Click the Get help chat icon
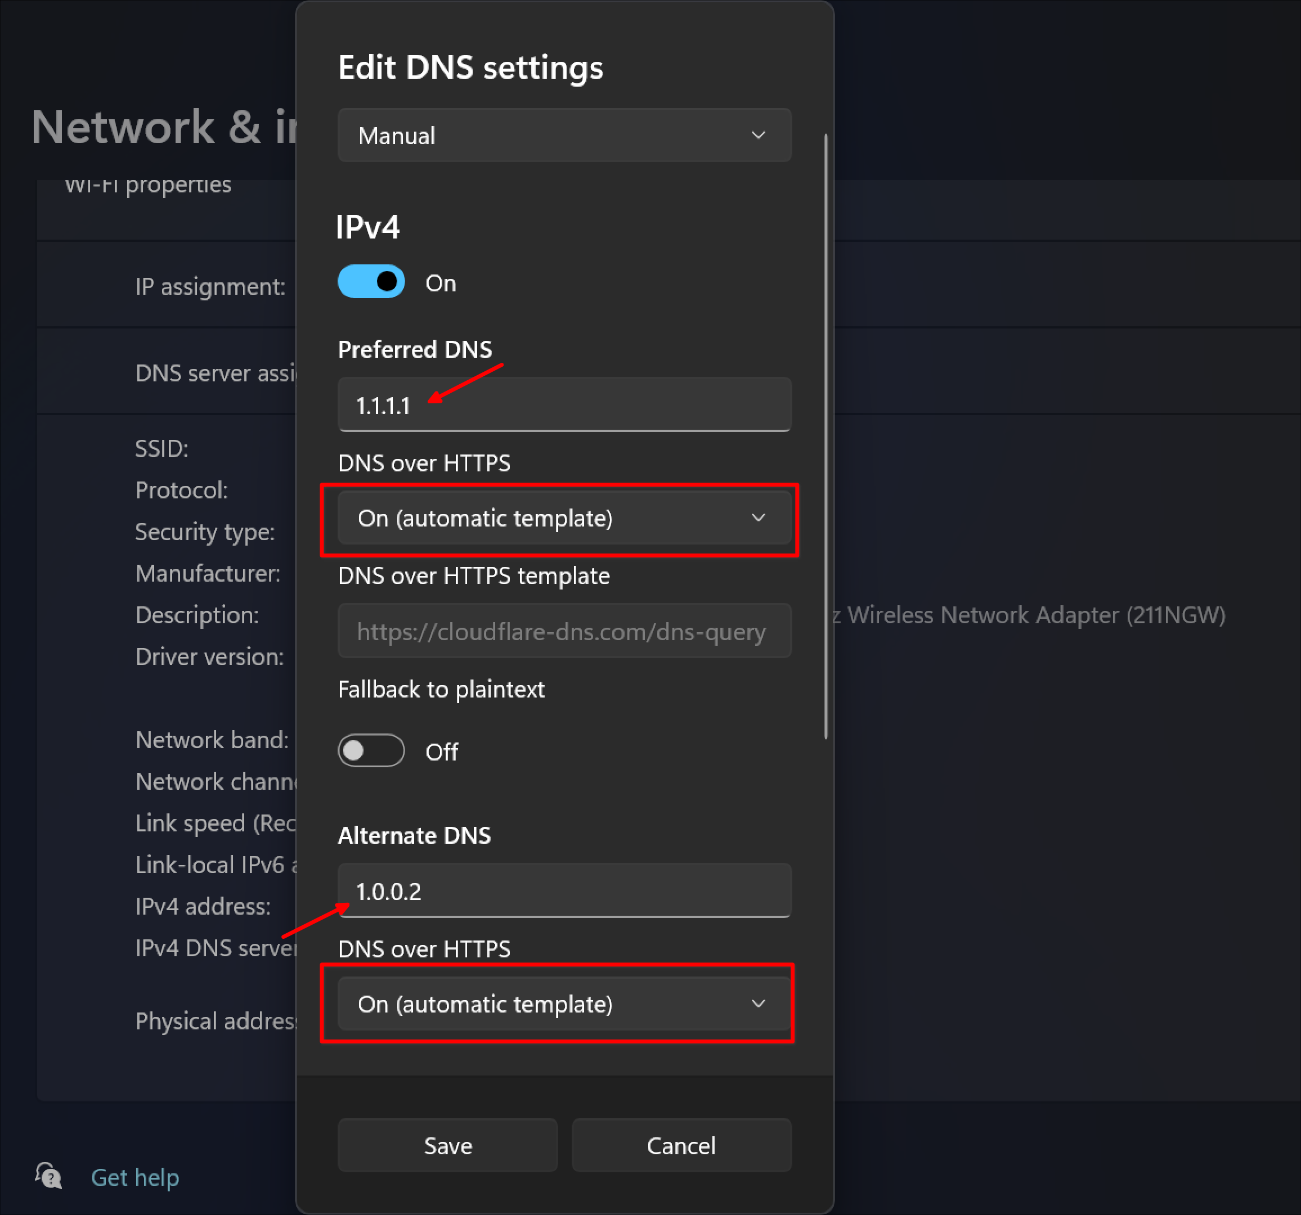 (x=48, y=1176)
